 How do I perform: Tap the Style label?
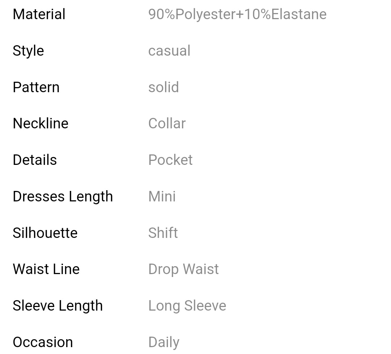point(28,51)
